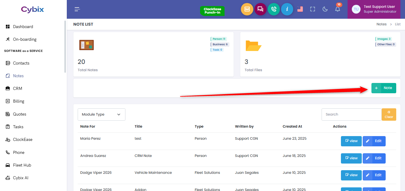
Task: Click the ClockEase icon in sidebar
Action: (8, 139)
